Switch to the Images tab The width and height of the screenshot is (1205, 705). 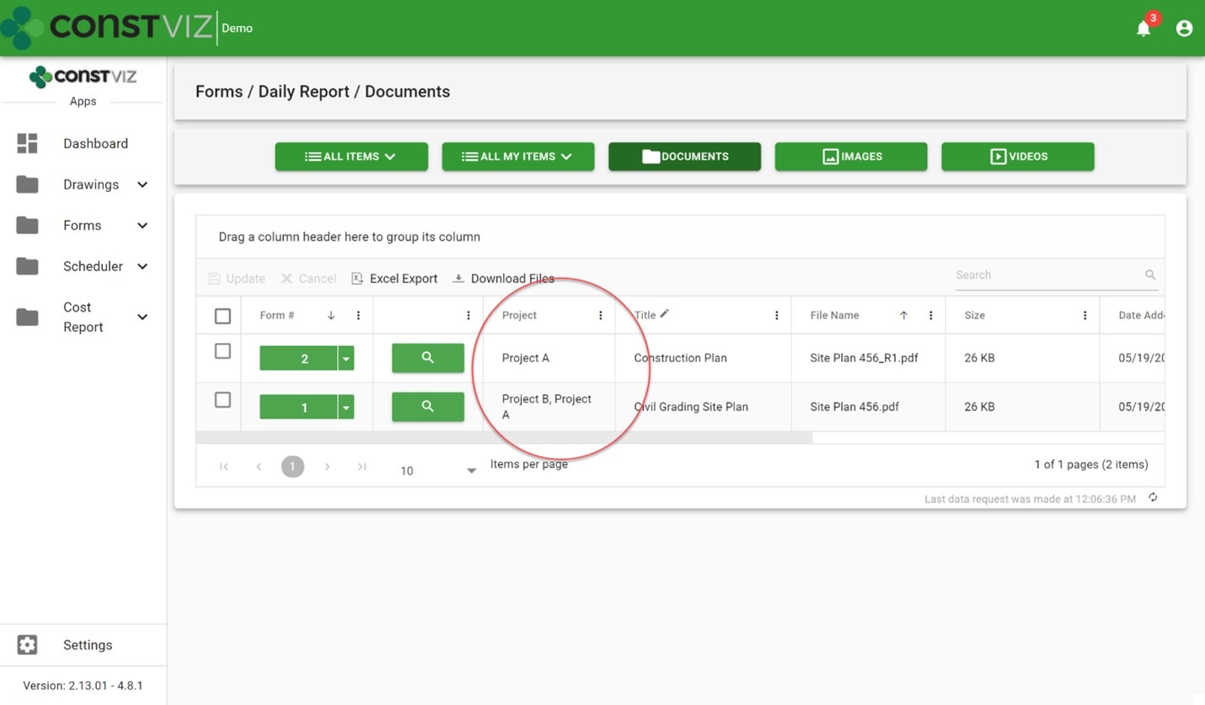coord(850,157)
